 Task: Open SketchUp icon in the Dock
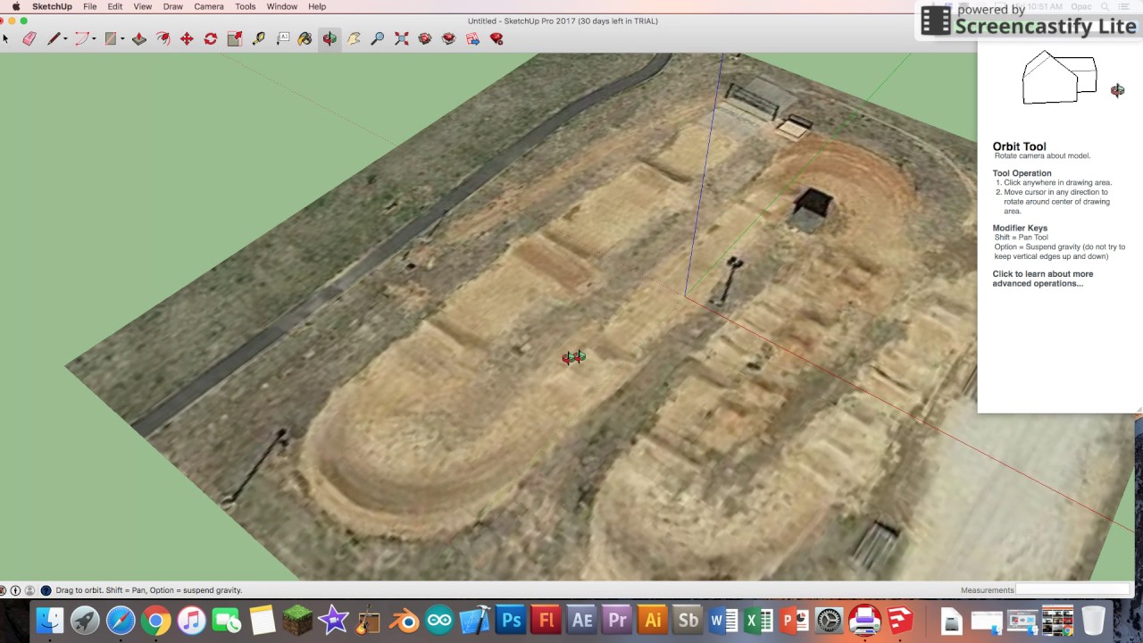[x=900, y=620]
